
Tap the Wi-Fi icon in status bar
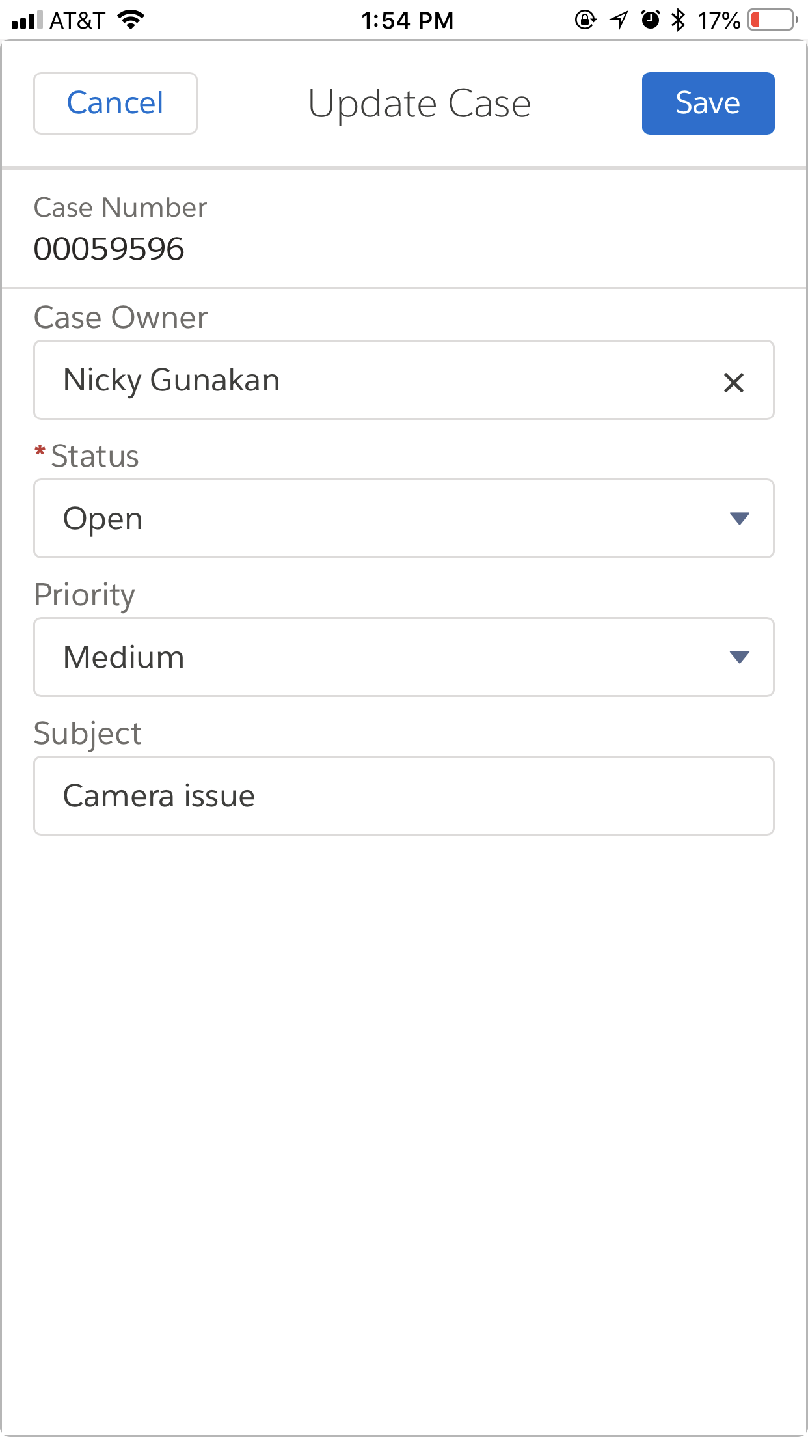point(131,20)
